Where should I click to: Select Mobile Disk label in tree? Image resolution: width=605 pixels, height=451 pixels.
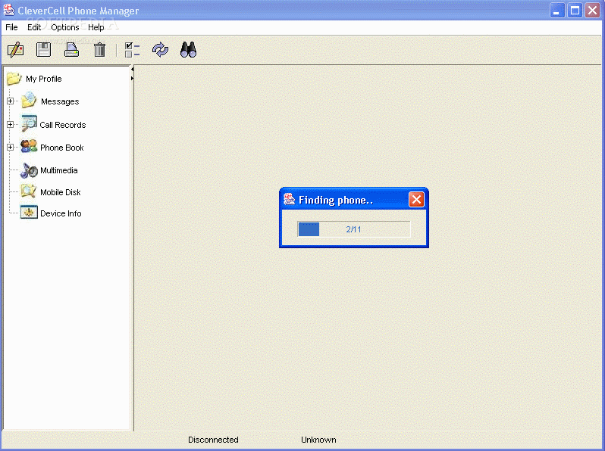(x=60, y=192)
